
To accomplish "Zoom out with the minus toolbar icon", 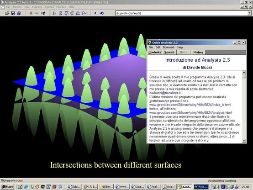I will point(37,13).
